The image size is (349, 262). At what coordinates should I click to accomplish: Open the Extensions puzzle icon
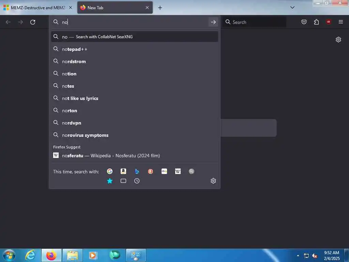[316, 22]
